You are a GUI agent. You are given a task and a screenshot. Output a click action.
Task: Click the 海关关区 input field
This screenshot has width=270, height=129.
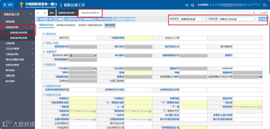(83, 38)
